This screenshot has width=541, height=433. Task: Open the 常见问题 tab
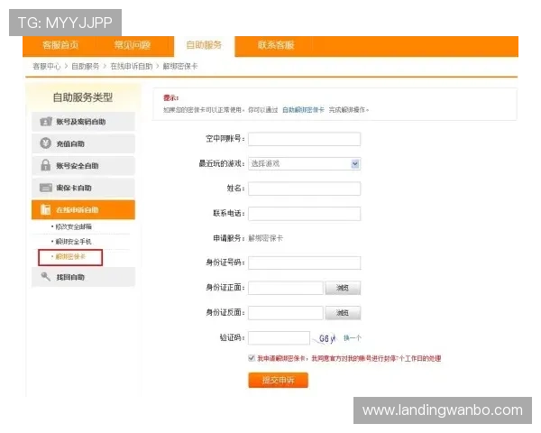pos(133,45)
